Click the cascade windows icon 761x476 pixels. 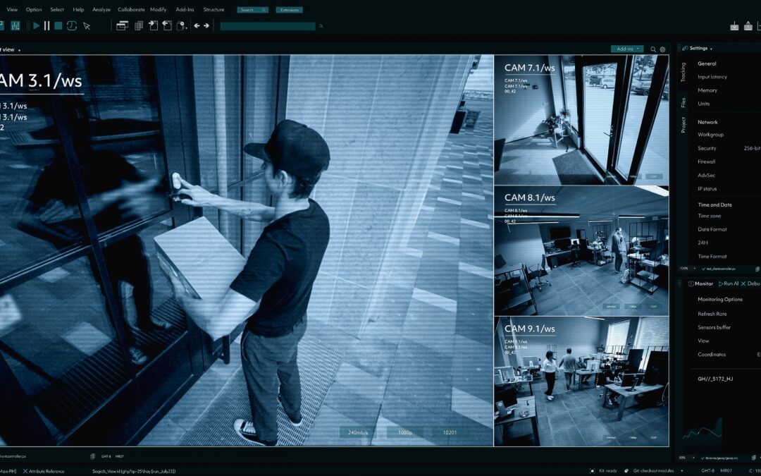(123, 26)
